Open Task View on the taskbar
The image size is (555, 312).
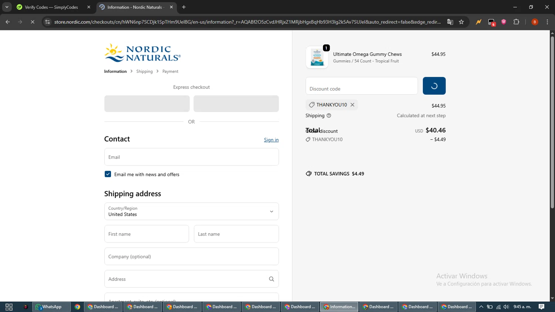tap(9, 307)
